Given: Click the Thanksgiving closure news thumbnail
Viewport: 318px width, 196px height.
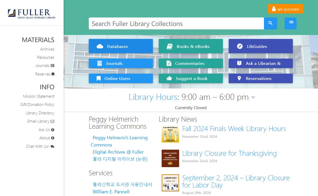Looking at the screenshot, I should coord(170,158).
